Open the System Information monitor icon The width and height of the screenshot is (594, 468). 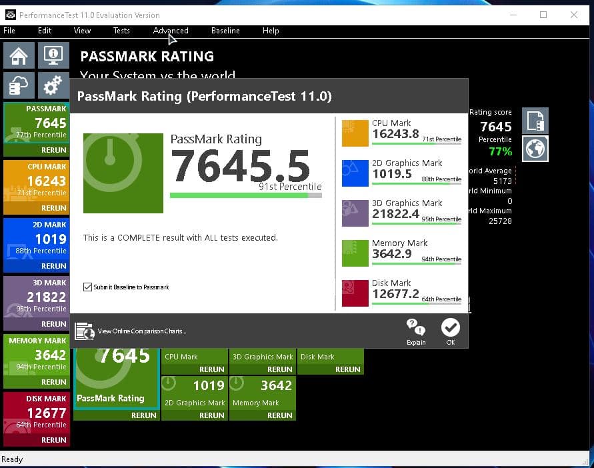[x=53, y=55]
